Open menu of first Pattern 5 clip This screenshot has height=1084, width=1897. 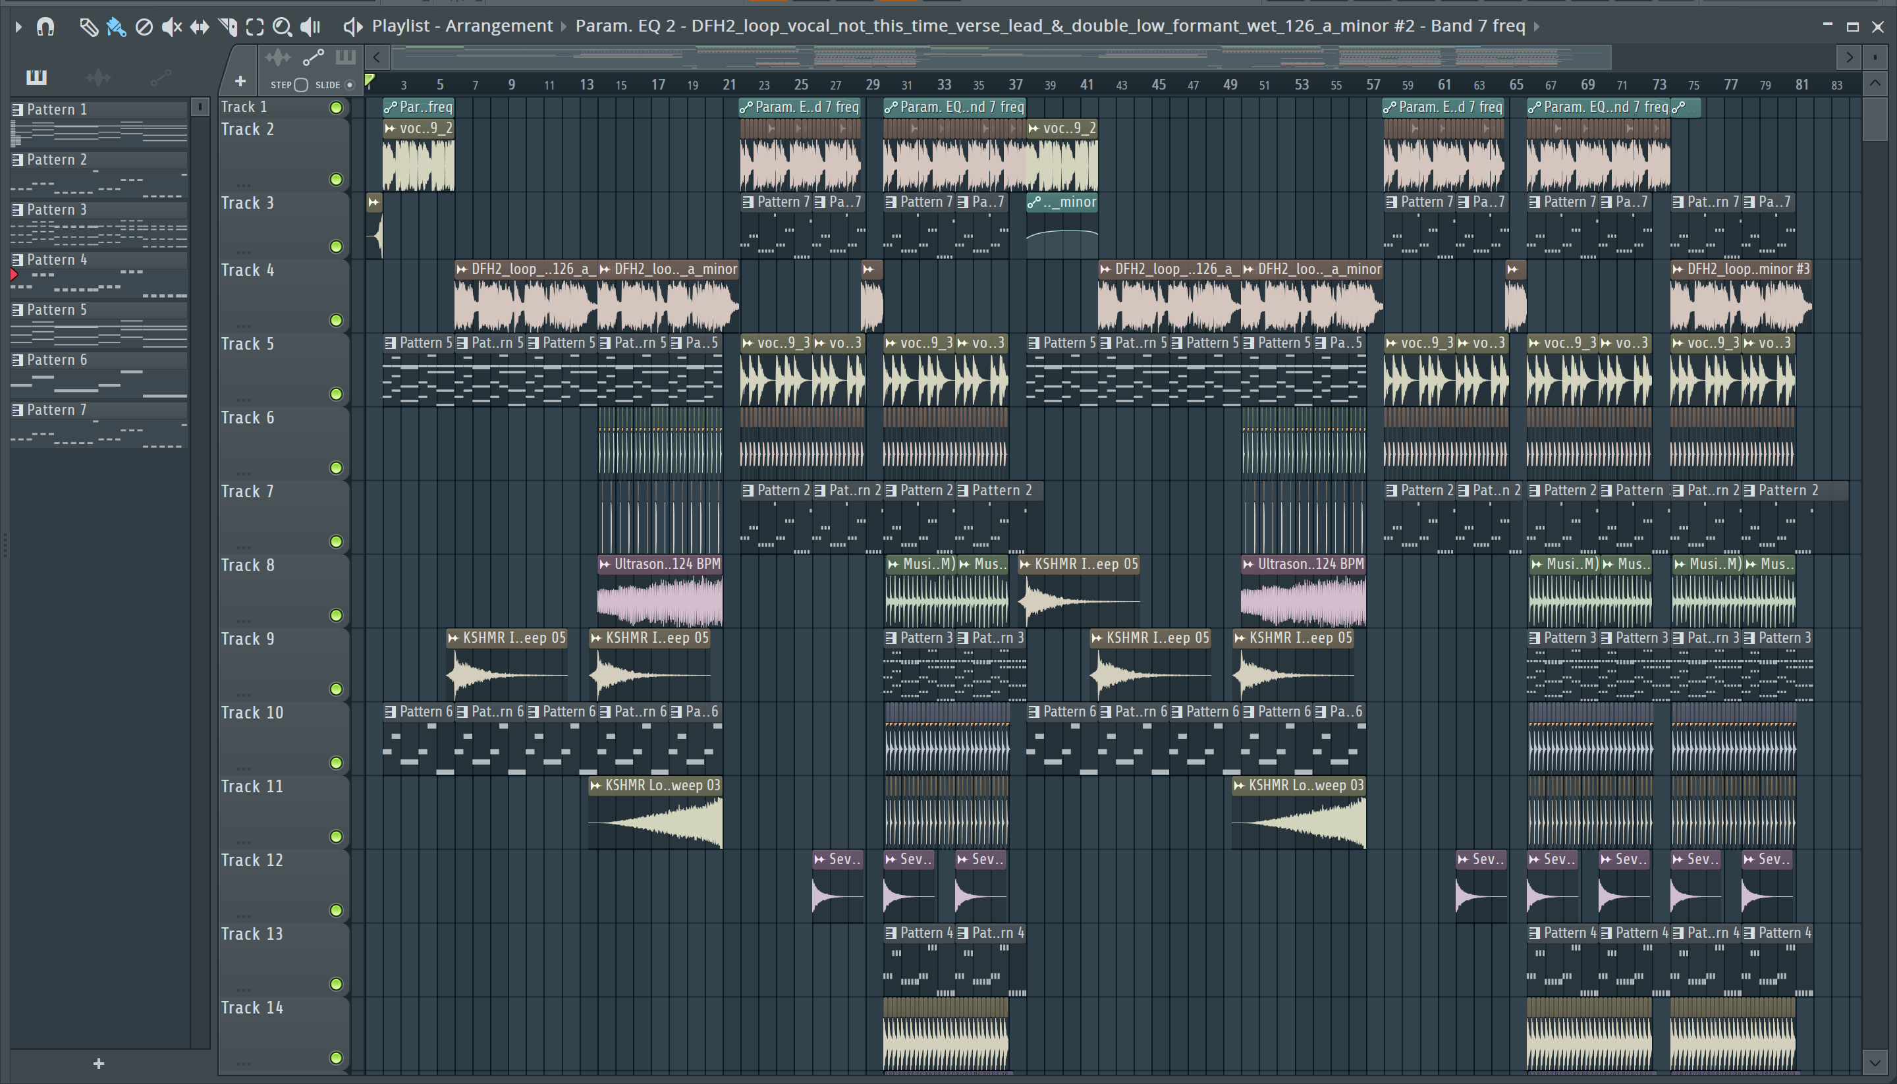click(x=390, y=343)
